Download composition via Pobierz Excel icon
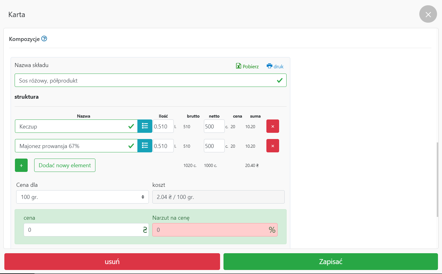442x274 pixels. point(247,66)
